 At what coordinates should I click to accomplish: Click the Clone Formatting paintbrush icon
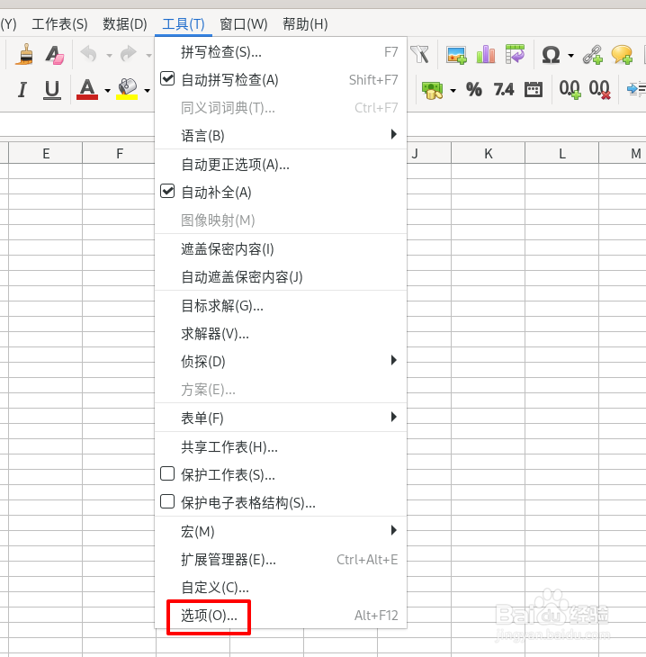click(24, 55)
